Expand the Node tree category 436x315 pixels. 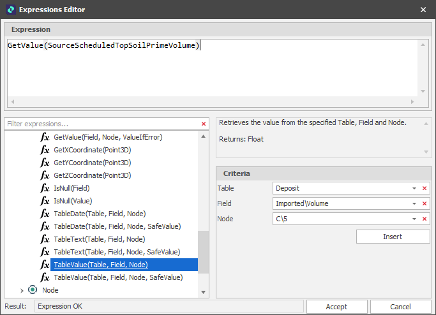click(22, 290)
